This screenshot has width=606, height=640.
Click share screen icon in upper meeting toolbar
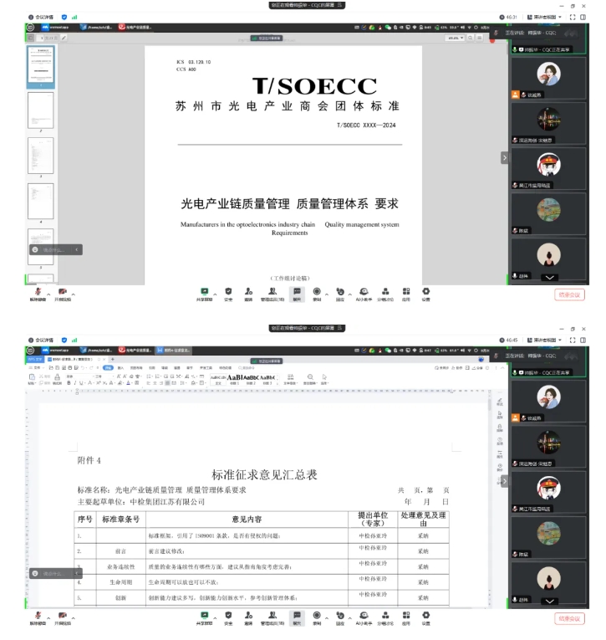pyautogui.click(x=204, y=291)
